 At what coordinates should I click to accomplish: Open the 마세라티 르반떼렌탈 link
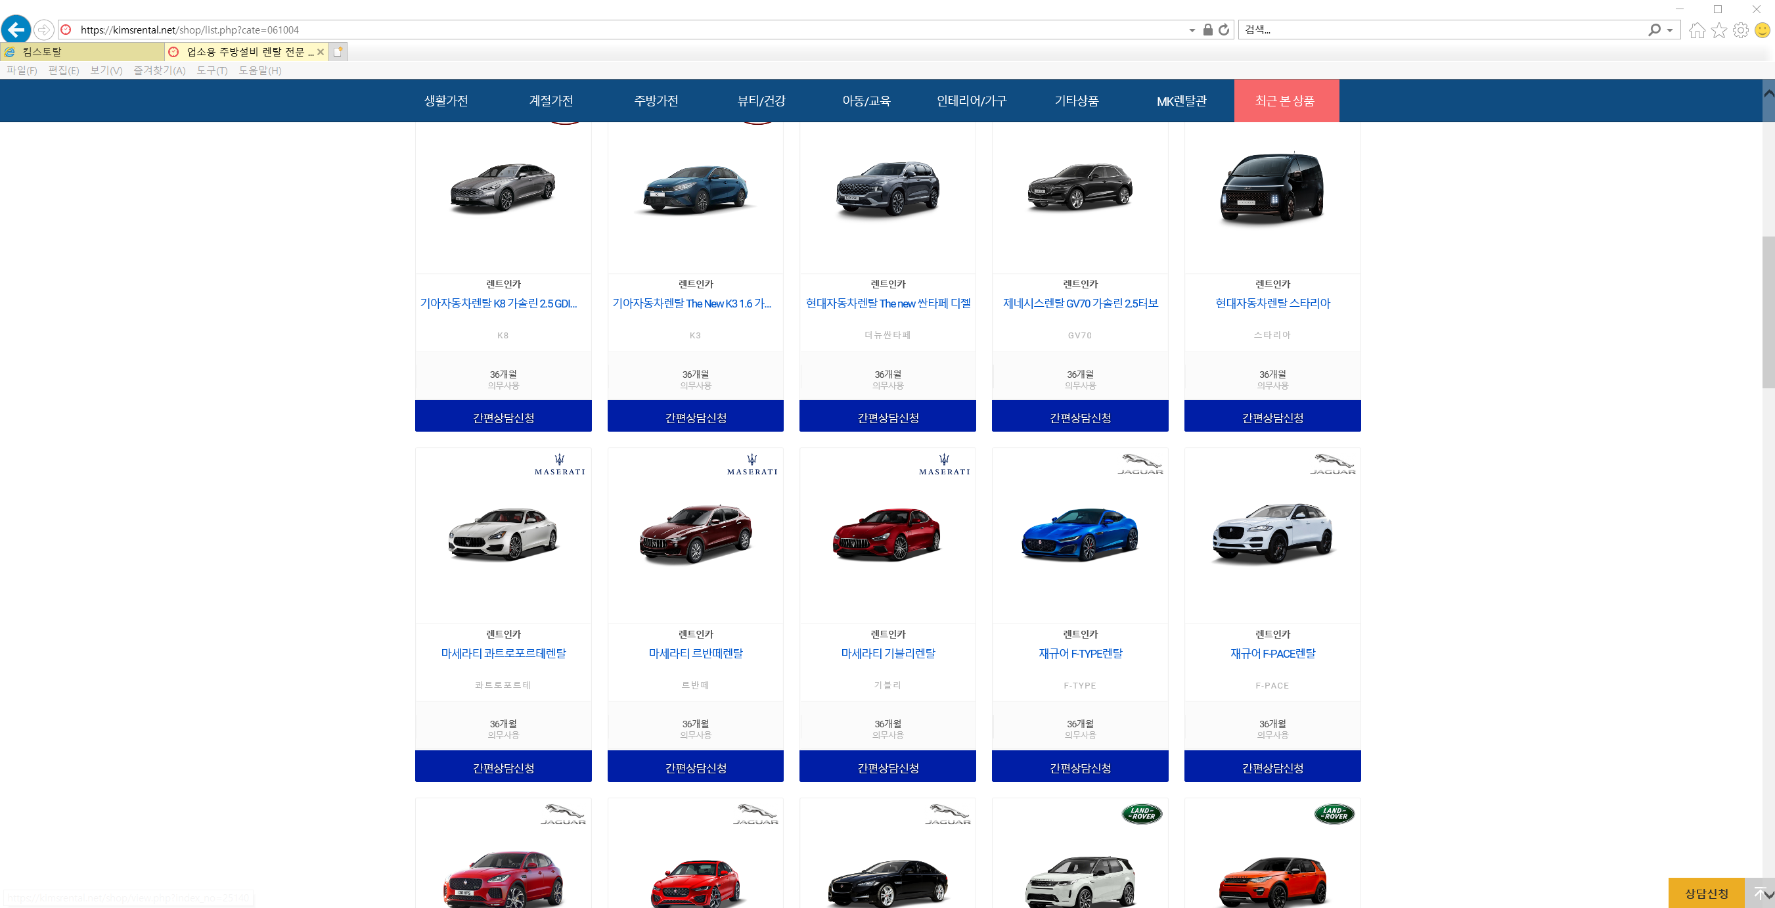click(x=695, y=653)
